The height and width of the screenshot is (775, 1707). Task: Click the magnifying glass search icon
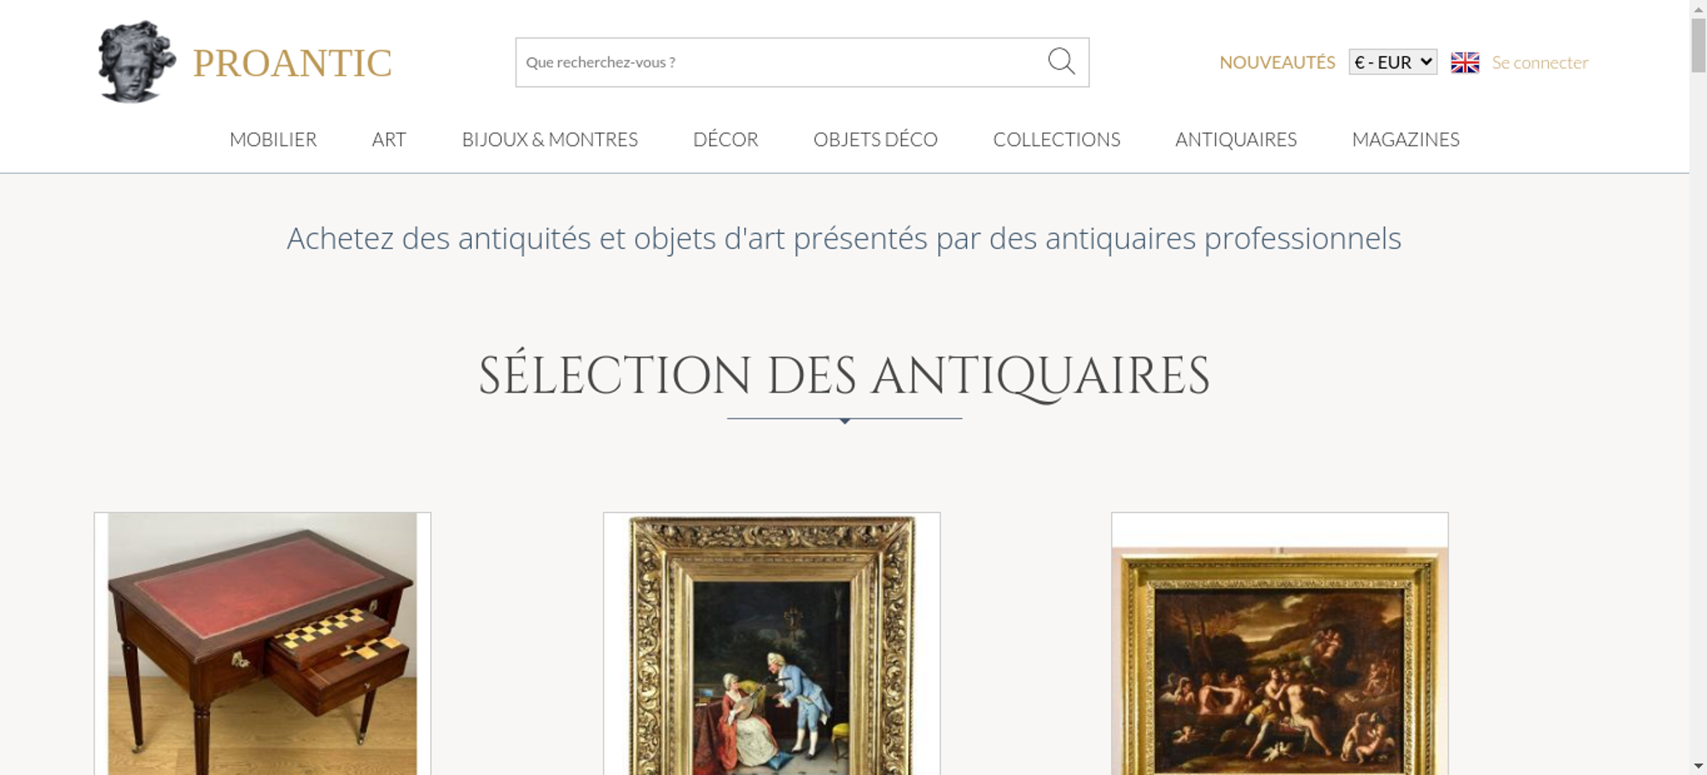[1061, 61]
